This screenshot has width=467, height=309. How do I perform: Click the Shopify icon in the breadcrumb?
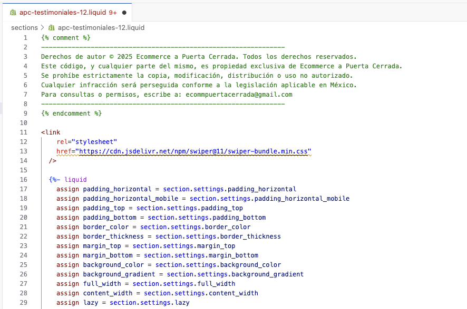52,28
